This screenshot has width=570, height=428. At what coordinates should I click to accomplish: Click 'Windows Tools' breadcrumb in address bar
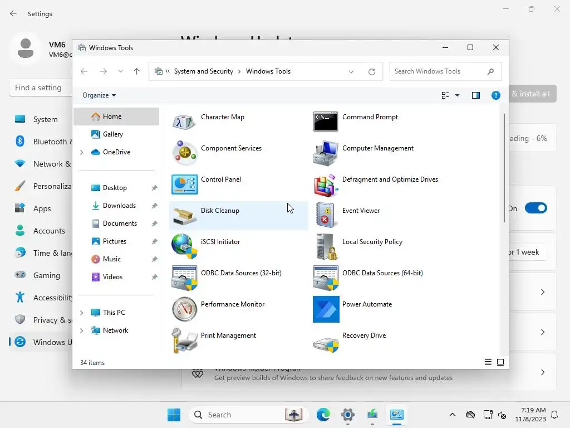tap(268, 71)
